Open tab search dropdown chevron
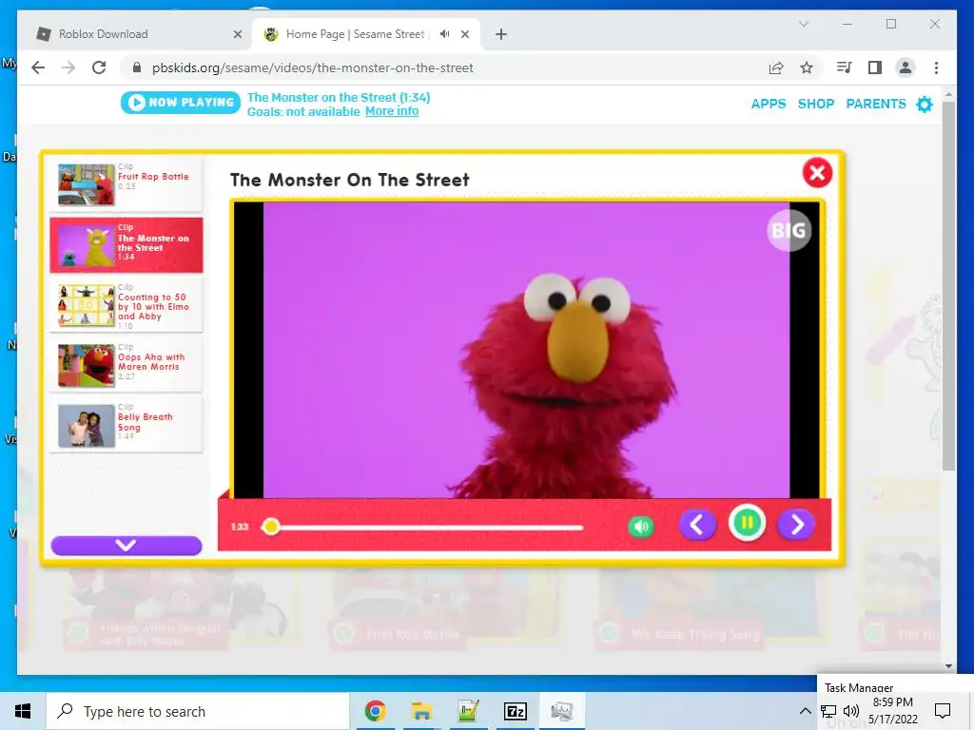 (804, 24)
